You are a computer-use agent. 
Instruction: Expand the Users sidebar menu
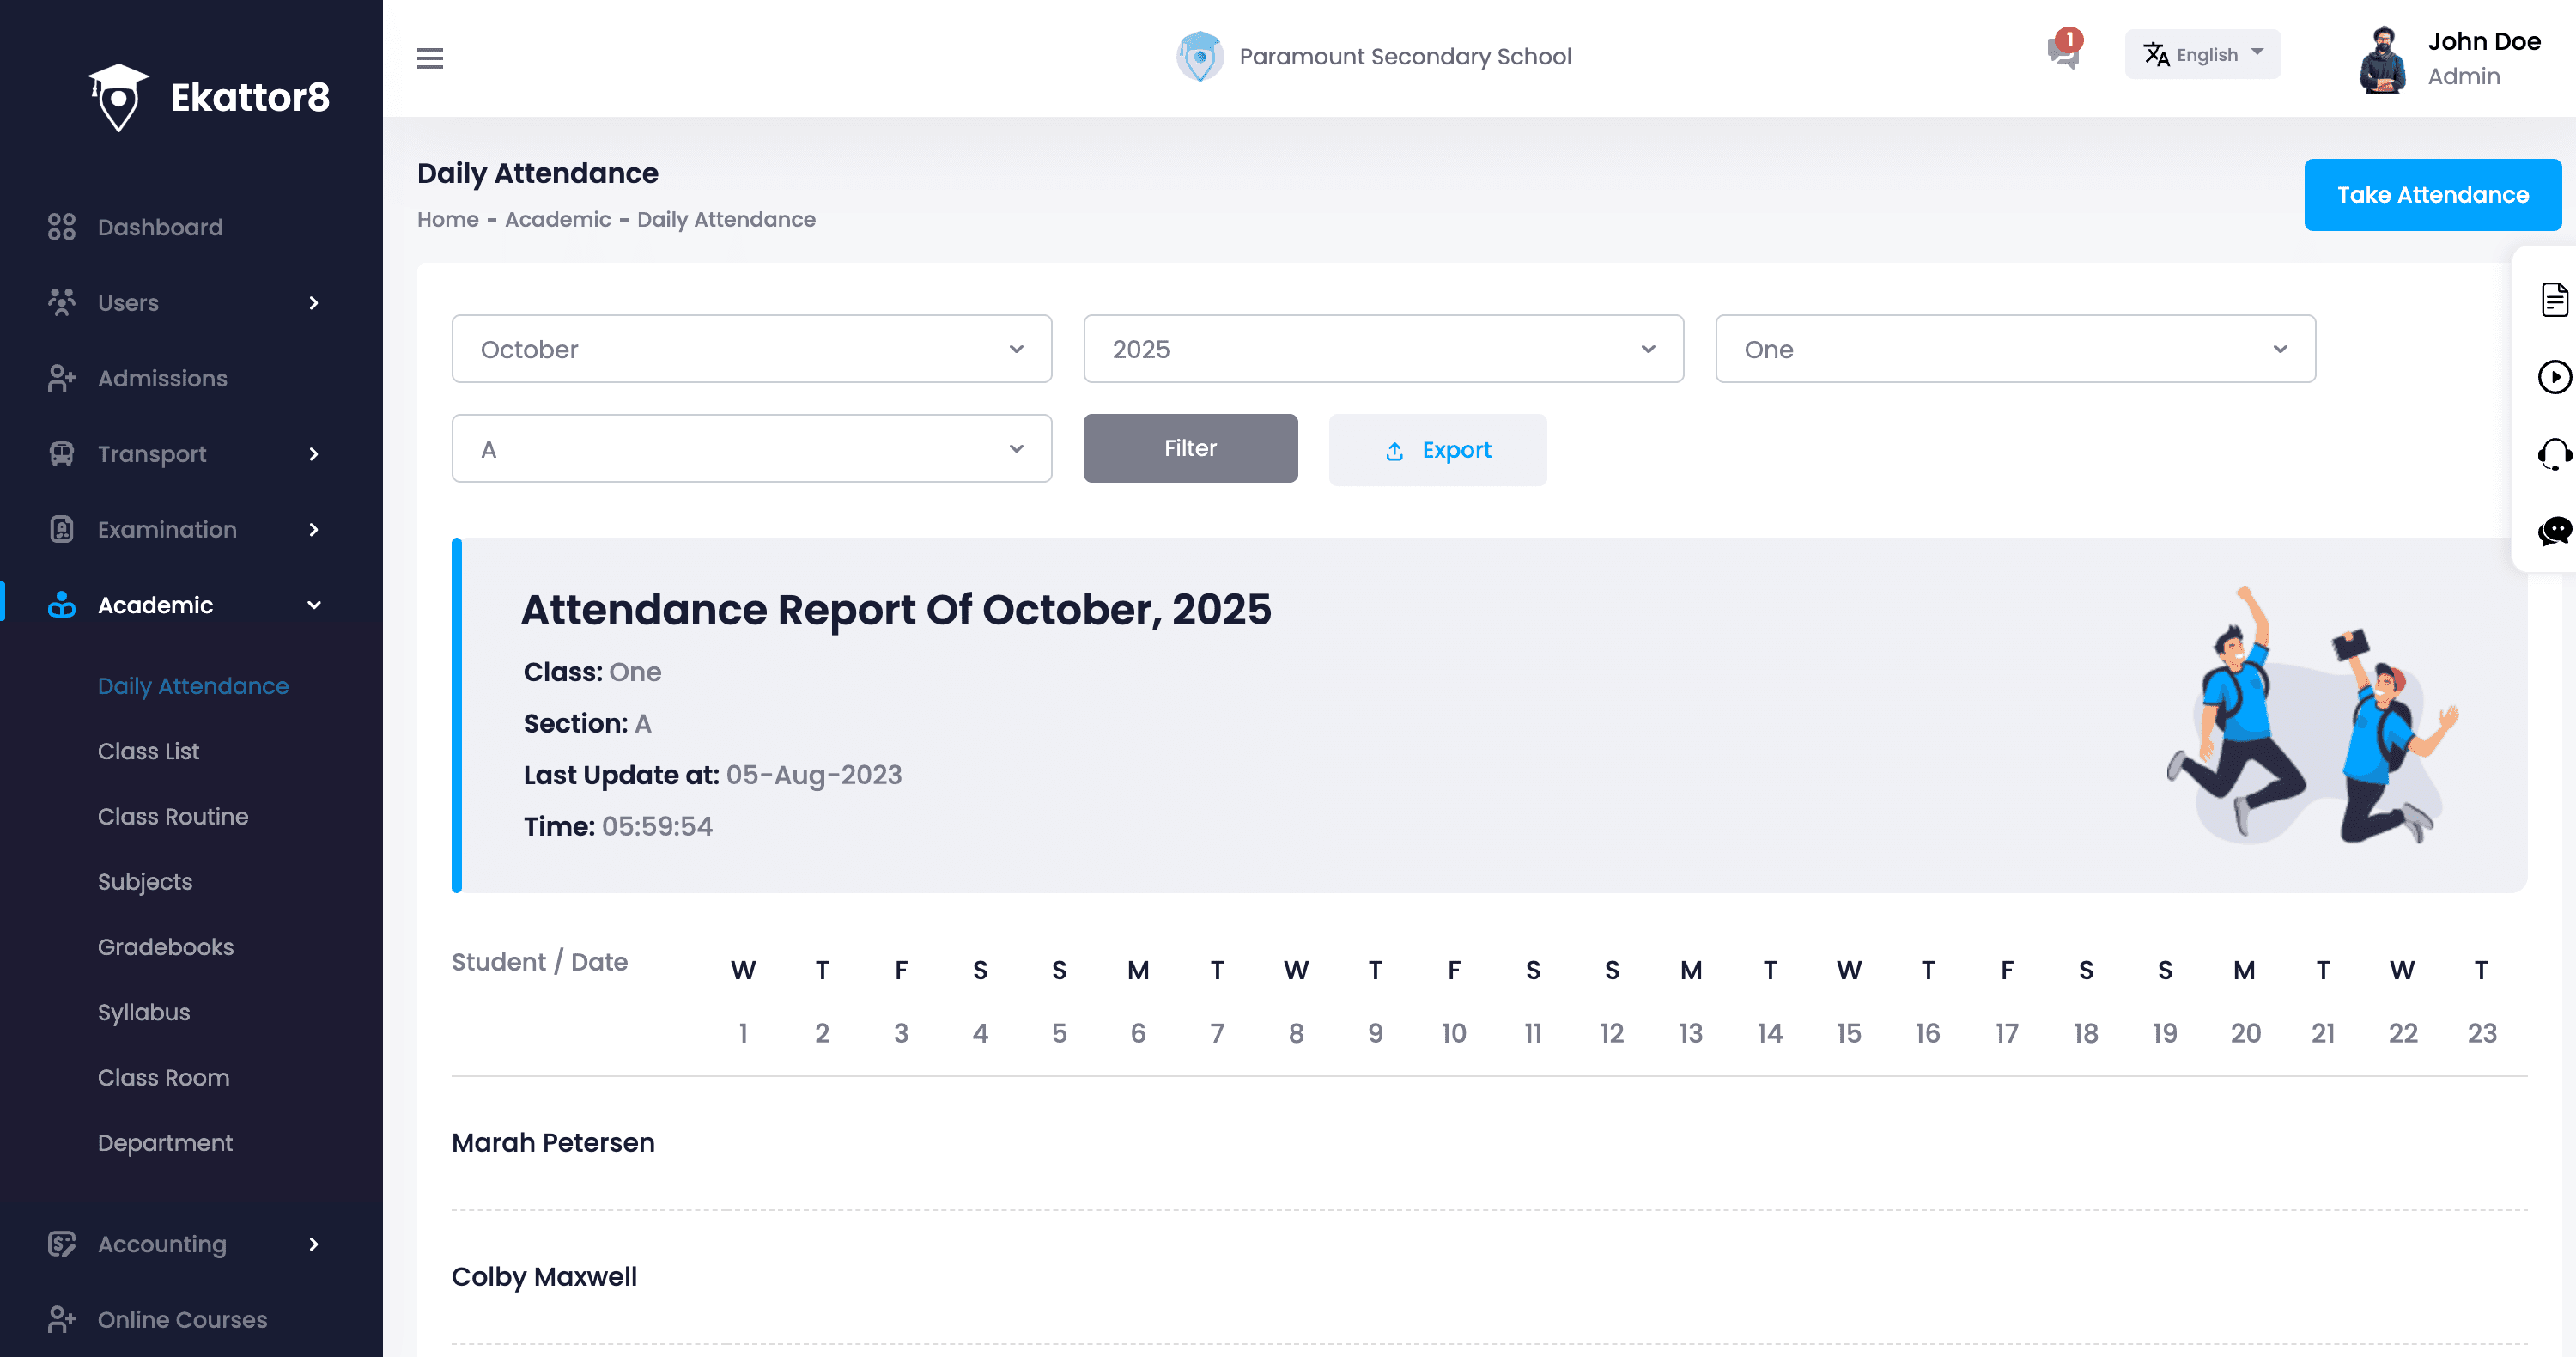point(185,303)
